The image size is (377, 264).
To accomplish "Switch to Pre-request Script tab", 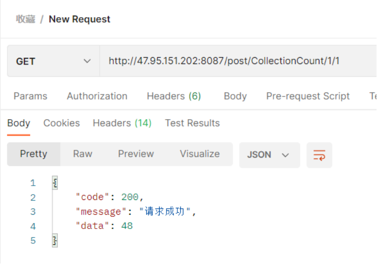I will point(308,96).
